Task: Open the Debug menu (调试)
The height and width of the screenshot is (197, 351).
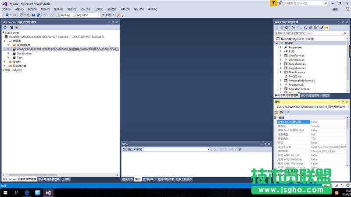Action: coord(72,9)
